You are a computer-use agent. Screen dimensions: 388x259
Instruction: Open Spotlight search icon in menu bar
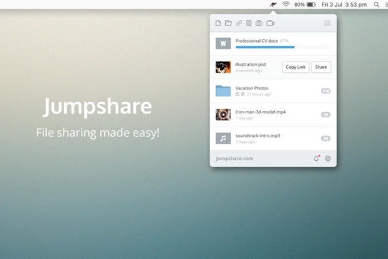coord(377,5)
